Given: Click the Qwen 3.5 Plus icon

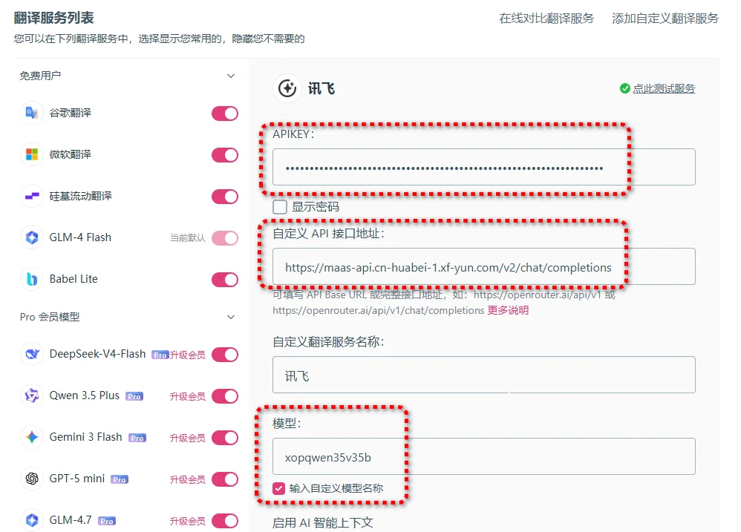Looking at the screenshot, I should coord(32,395).
